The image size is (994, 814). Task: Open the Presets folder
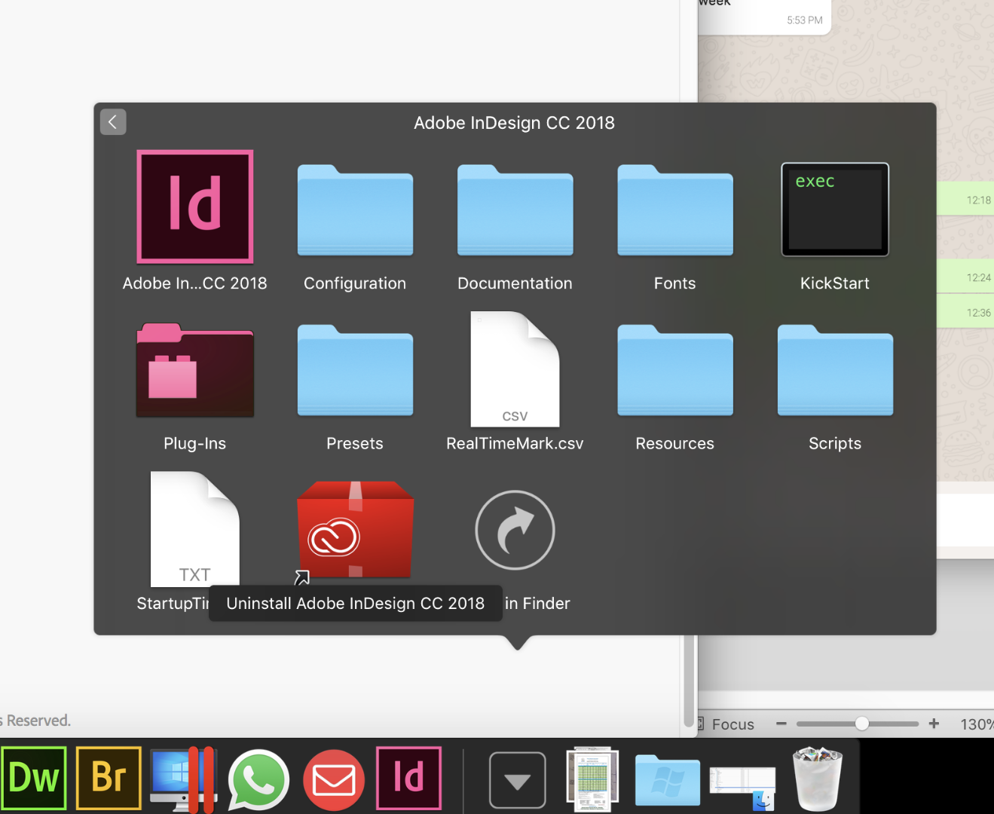click(x=355, y=370)
